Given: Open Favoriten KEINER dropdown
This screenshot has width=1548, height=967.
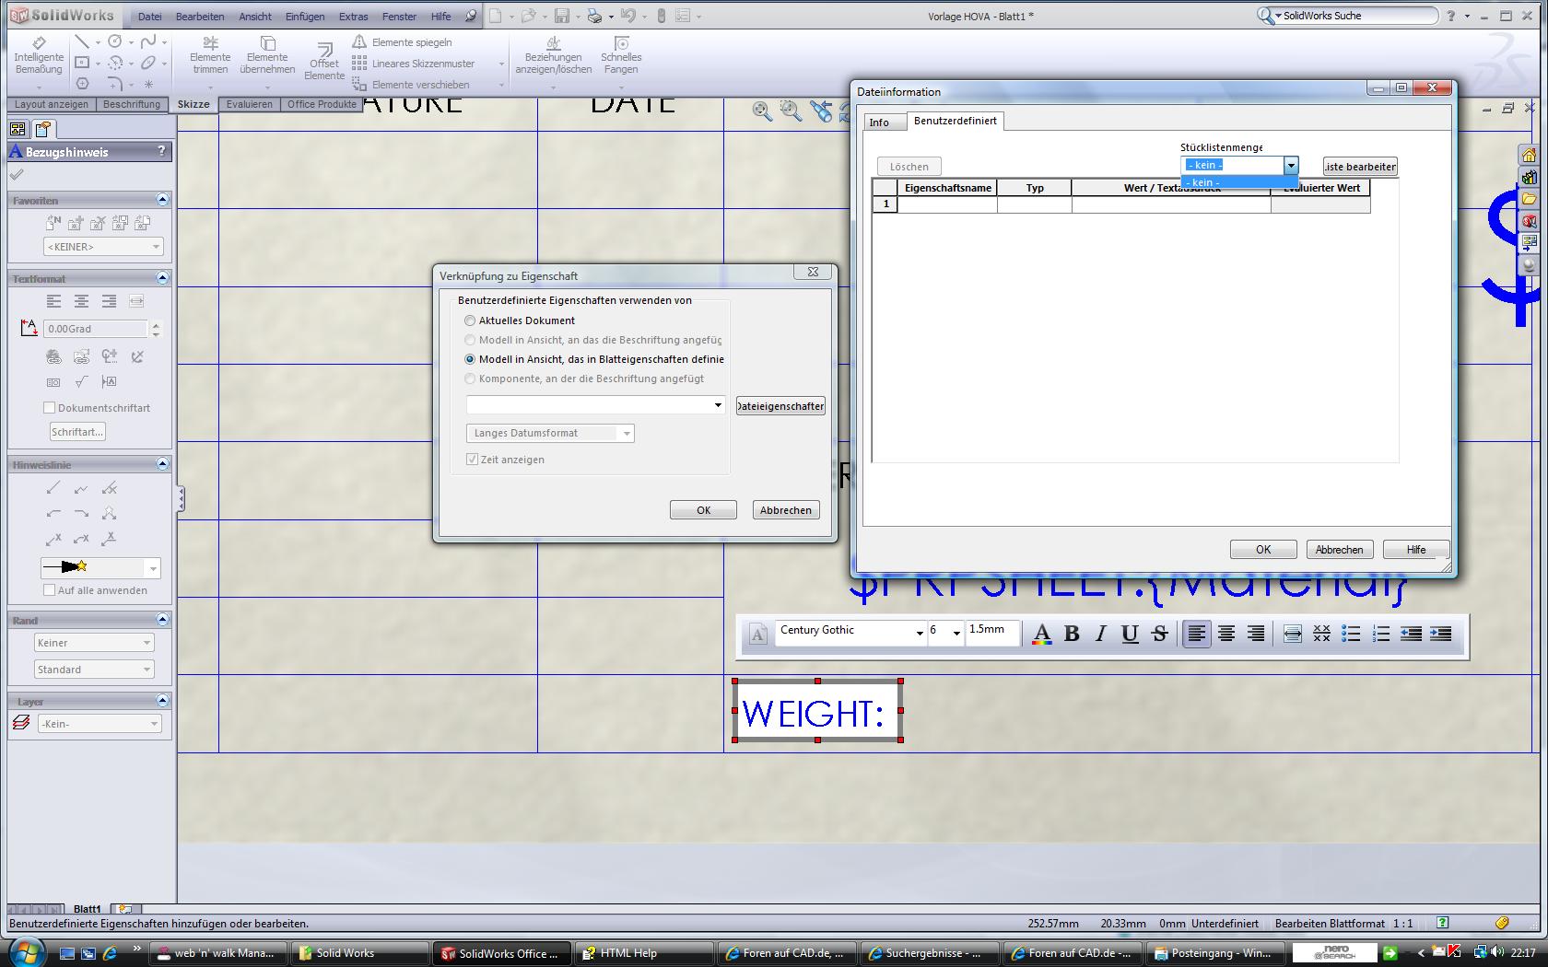Looking at the screenshot, I should (103, 247).
